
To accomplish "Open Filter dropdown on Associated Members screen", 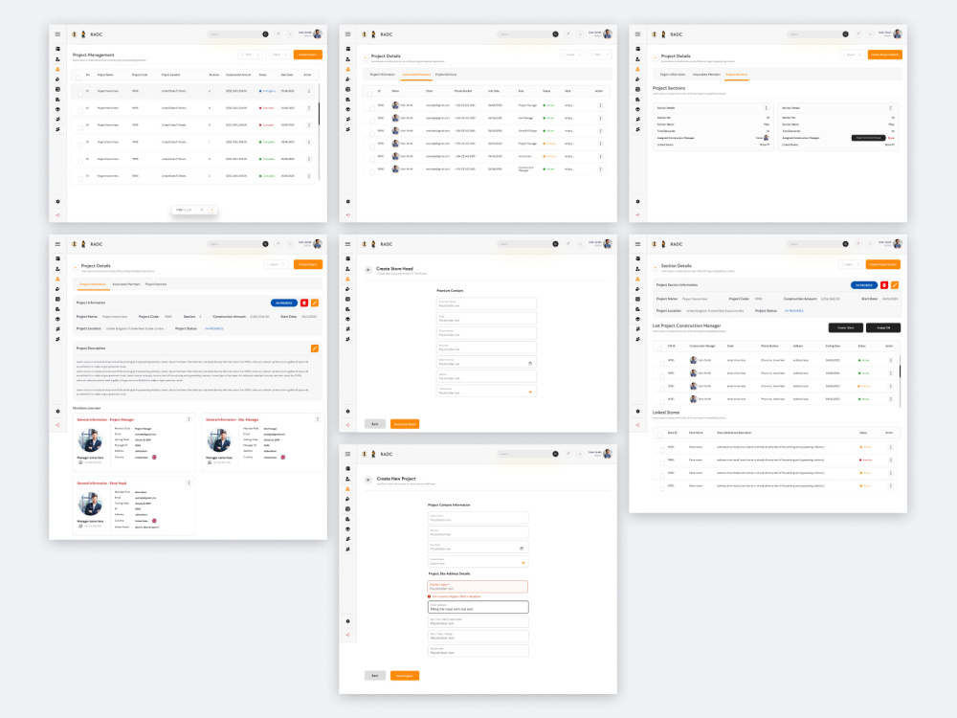I will click(599, 55).
